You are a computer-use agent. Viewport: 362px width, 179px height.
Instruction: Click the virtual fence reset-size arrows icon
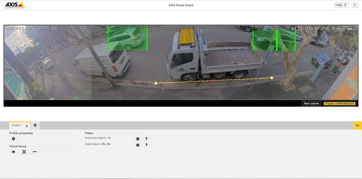pos(24,152)
